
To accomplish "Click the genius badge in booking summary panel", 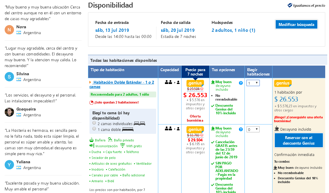I will coord(283,83).
